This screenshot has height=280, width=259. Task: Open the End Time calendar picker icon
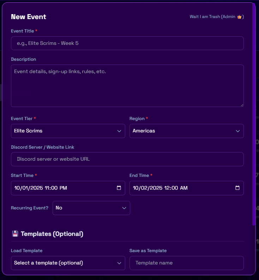click(x=237, y=188)
